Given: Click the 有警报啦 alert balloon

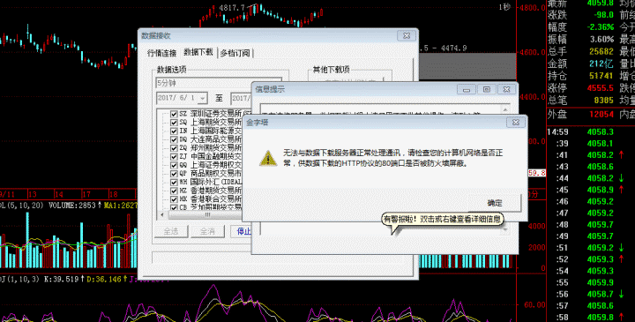Looking at the screenshot, I should [x=443, y=220].
